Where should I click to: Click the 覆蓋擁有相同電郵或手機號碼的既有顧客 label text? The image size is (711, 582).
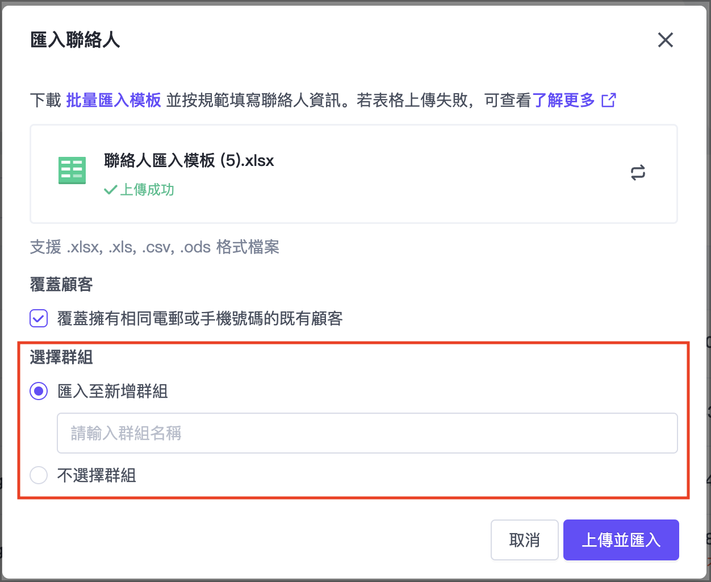[x=200, y=318]
